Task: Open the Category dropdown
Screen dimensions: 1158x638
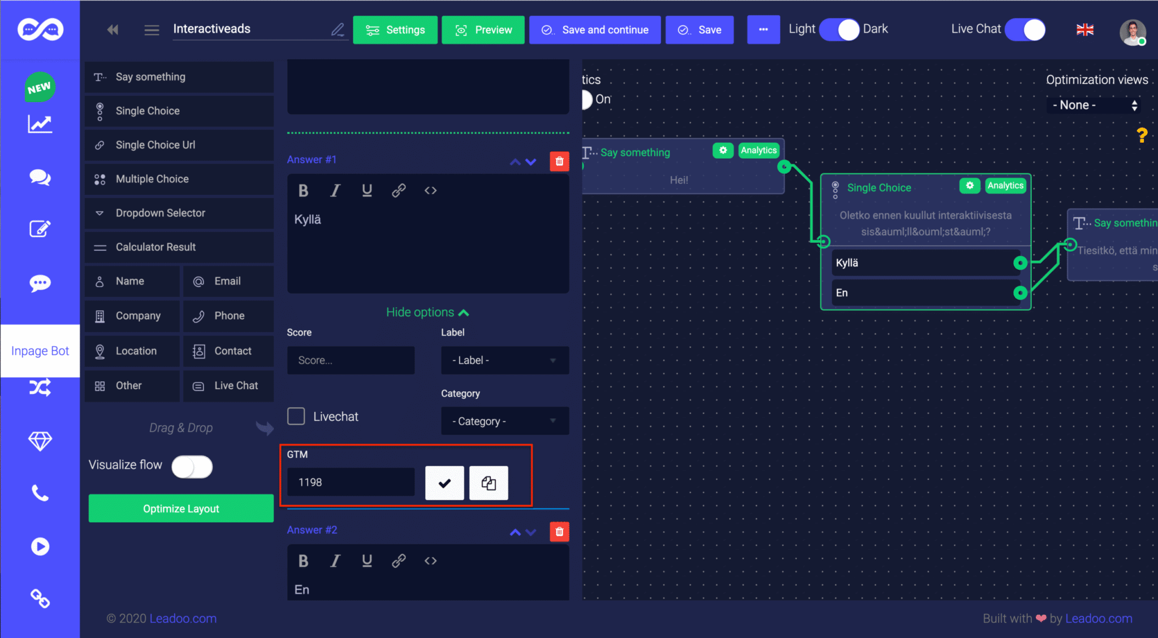Action: pyautogui.click(x=504, y=421)
